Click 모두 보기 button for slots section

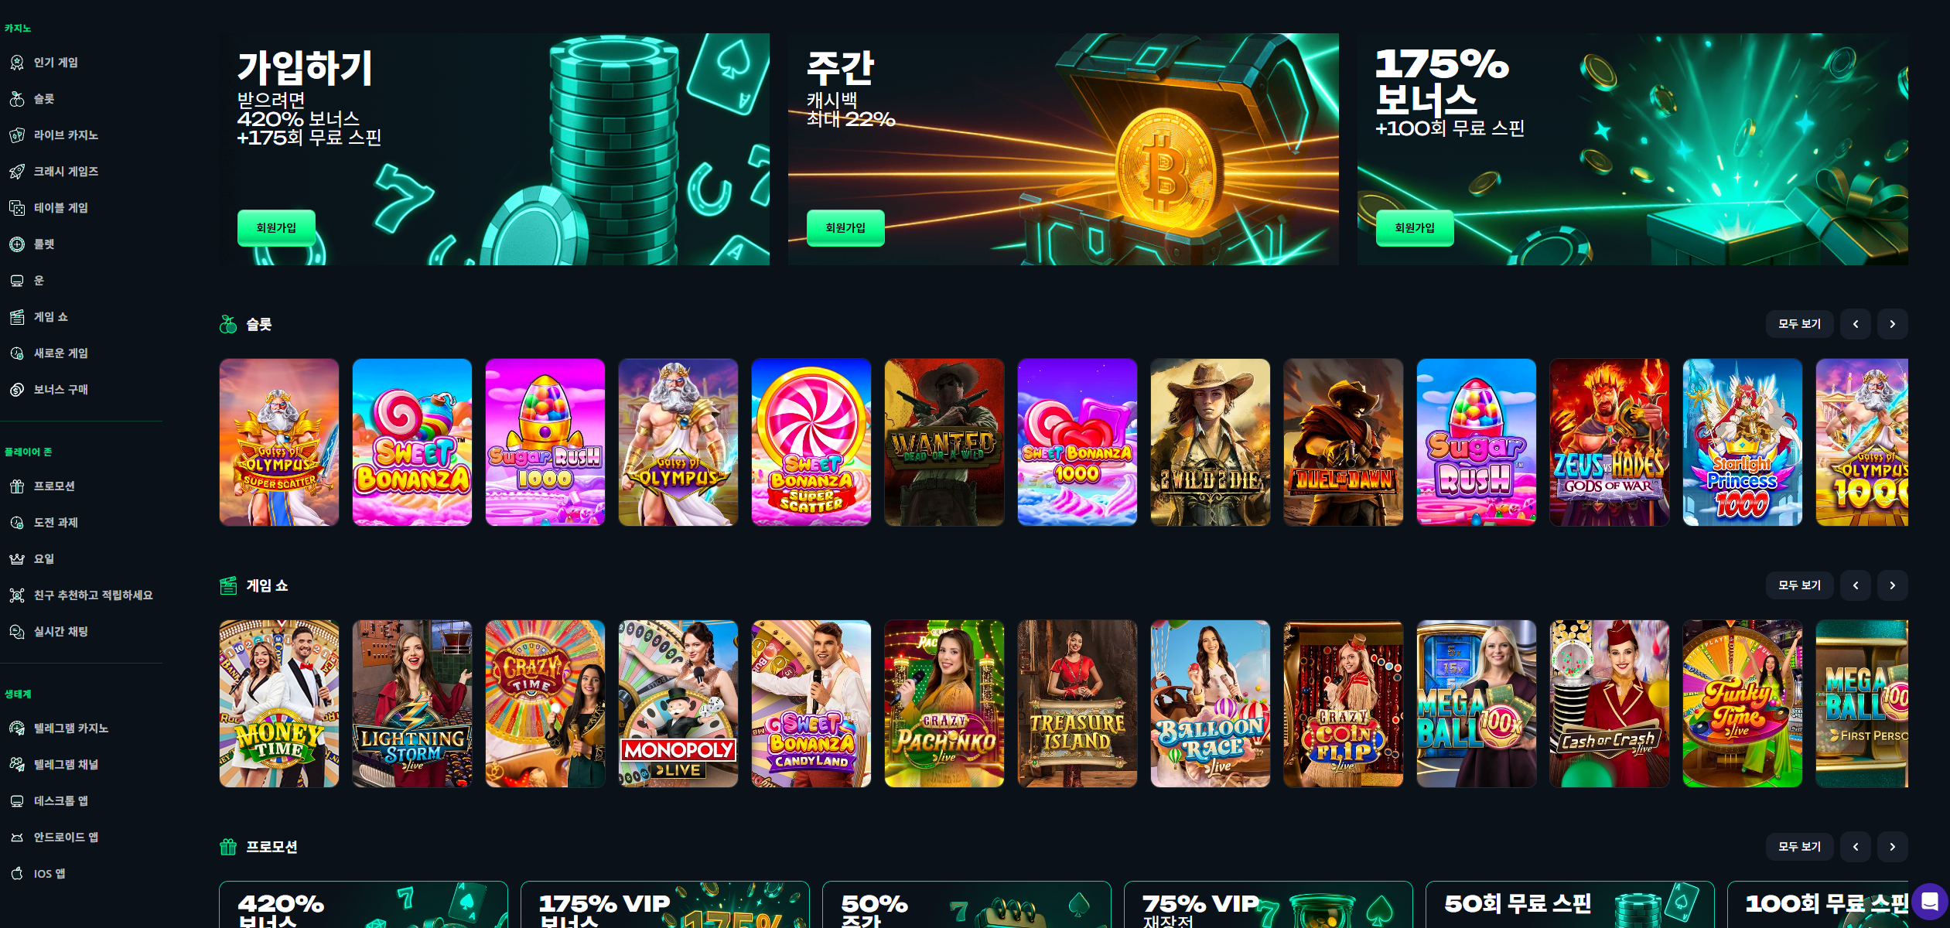point(1799,324)
